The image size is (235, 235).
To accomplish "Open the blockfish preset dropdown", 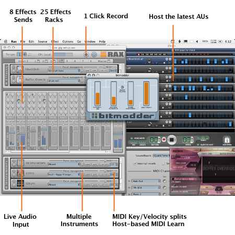I will pos(64,70).
